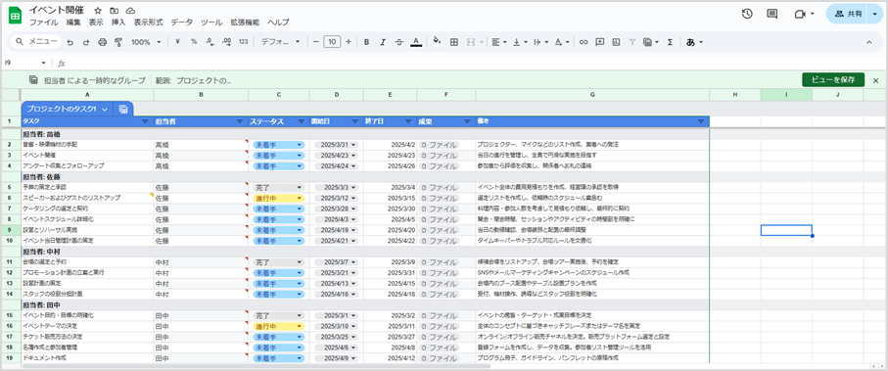This screenshot has height=371, width=888.
Task: Click table view options icon beside table name
Action: [123, 110]
